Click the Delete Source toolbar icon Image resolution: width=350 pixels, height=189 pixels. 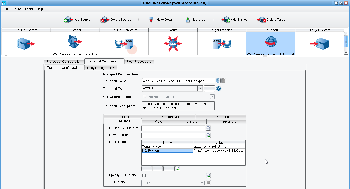[105, 20]
